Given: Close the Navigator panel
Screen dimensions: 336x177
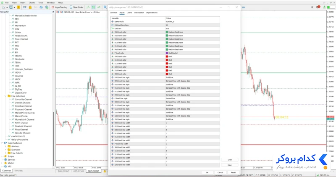Looking at the screenshot, I should coord(53,12).
